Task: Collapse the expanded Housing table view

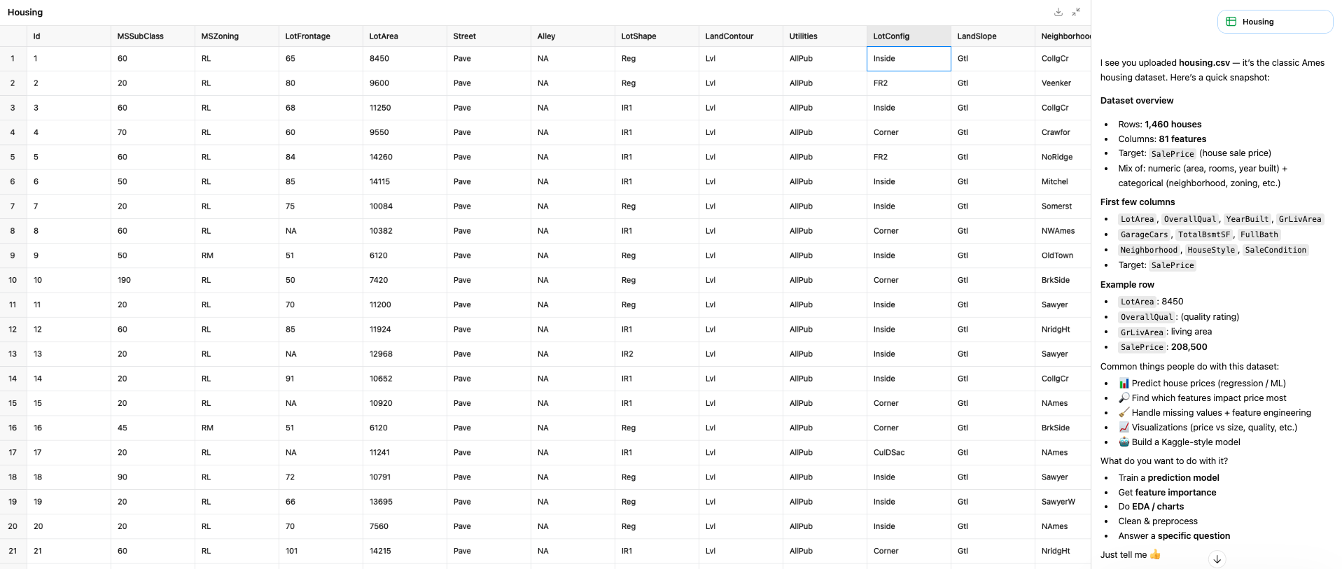Action: 1076,12
